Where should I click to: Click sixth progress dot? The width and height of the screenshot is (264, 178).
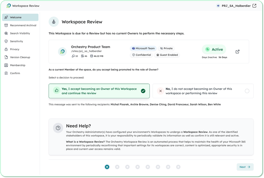pos(158,167)
